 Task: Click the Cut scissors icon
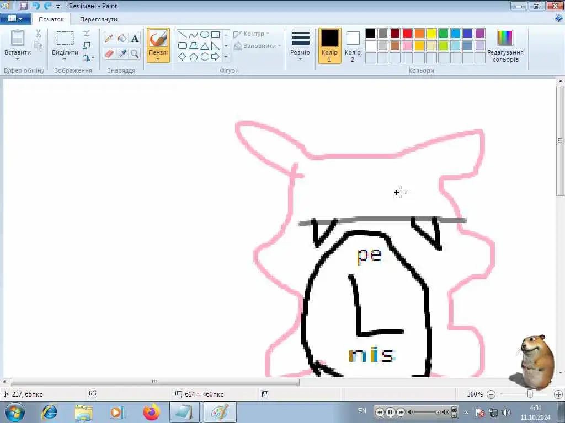tap(38, 34)
